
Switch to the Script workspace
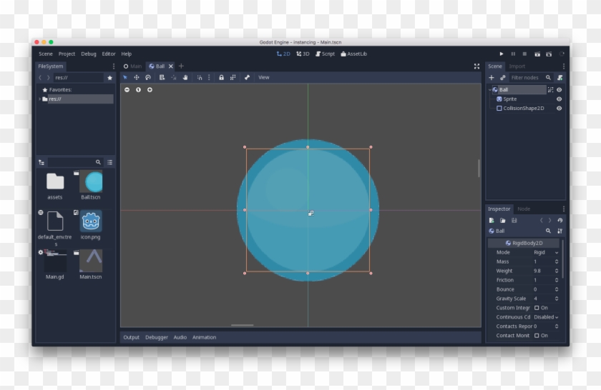click(325, 54)
